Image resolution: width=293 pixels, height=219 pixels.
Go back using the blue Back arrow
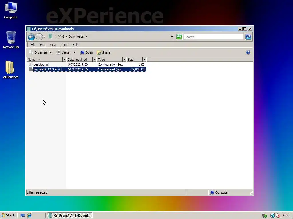click(x=31, y=37)
